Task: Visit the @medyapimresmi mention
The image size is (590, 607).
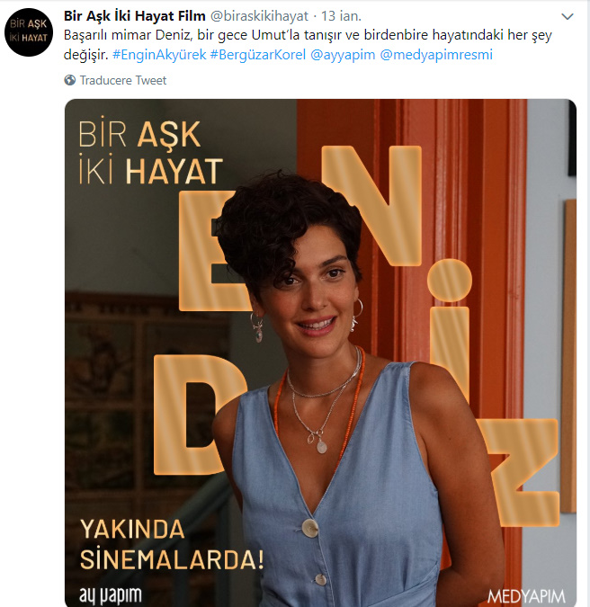Action: 436,55
